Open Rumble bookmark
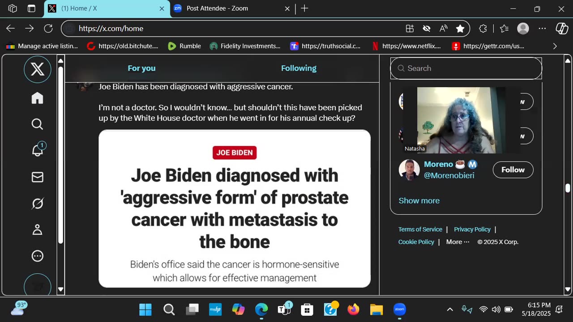Viewport: 573px width, 322px height. point(184,46)
